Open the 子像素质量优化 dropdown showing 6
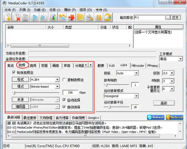187x149 pixels. (x=172, y=89)
